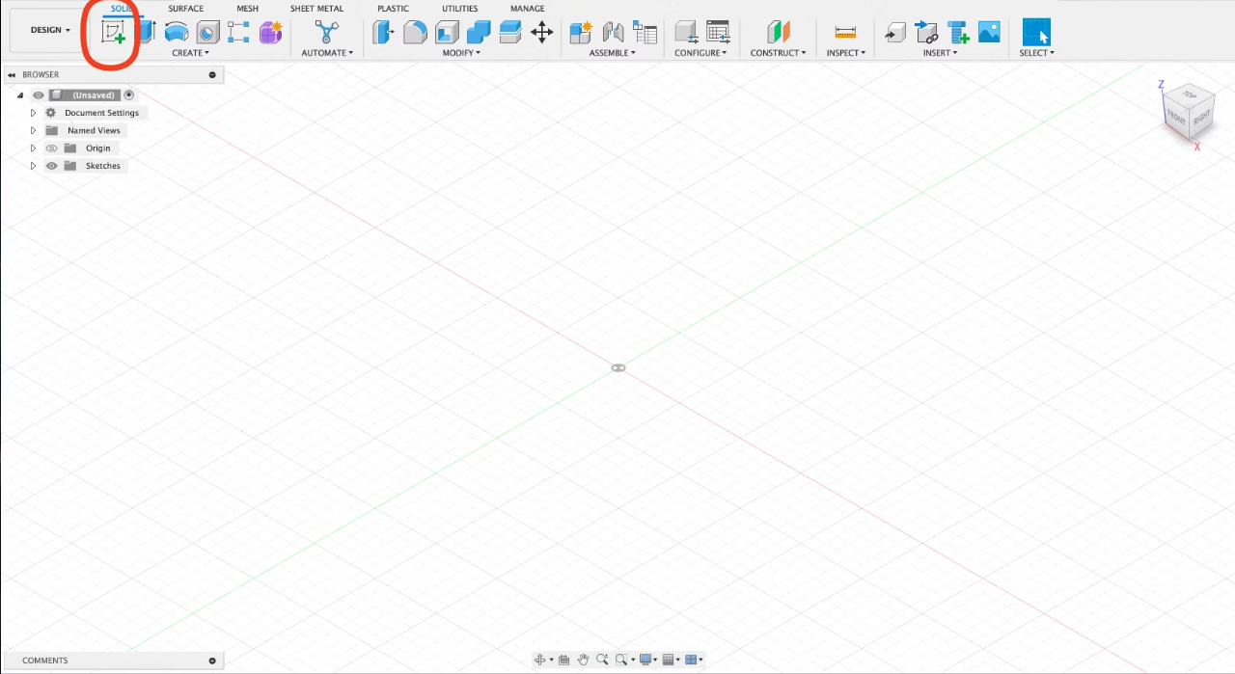Expand the Named Views tree node
The width and height of the screenshot is (1235, 674).
click(33, 130)
